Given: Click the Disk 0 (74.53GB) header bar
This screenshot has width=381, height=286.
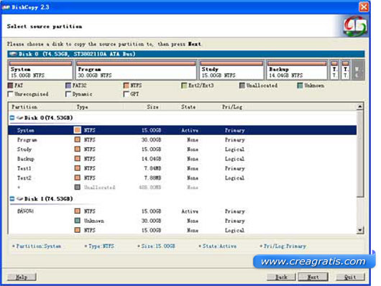Looking at the screenshot, I should coord(186,54).
